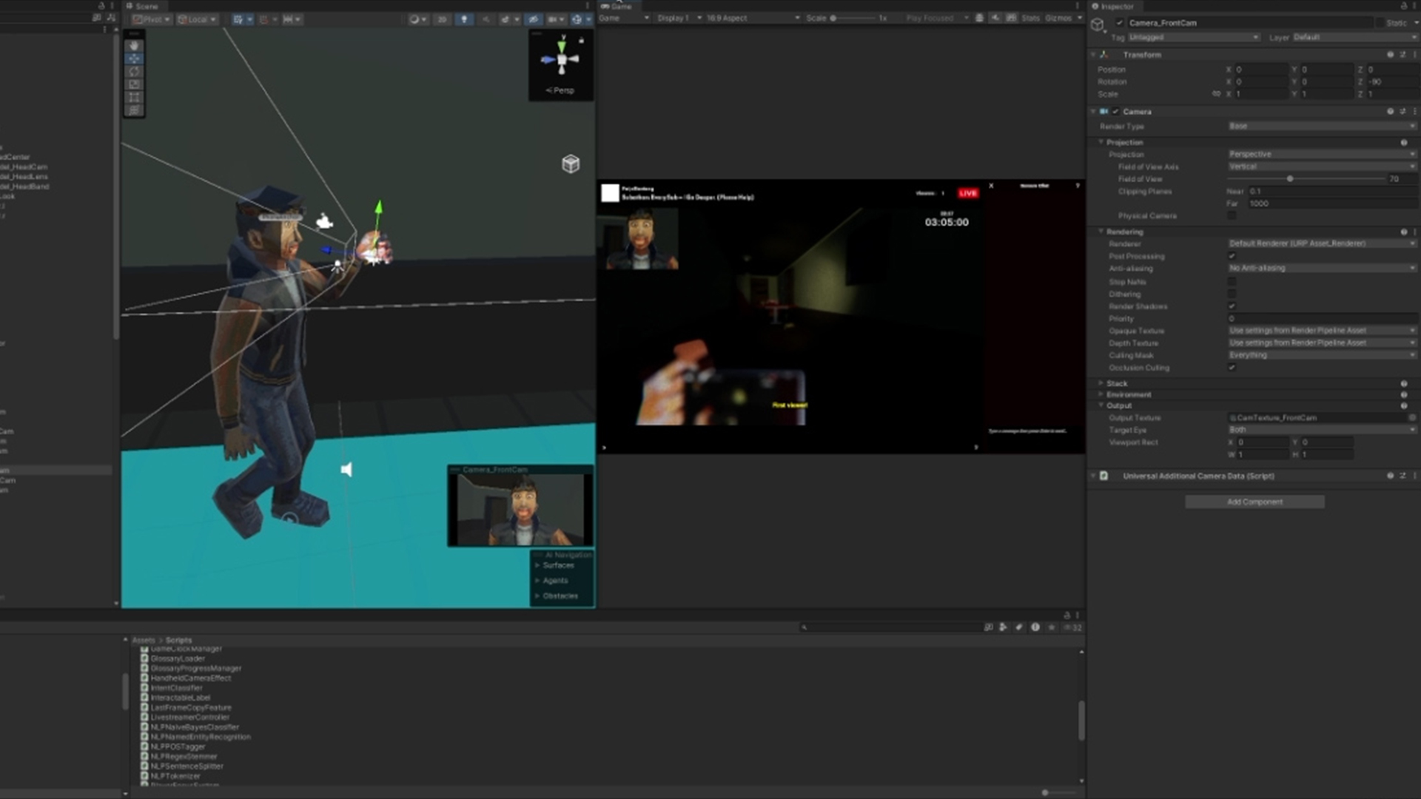
Task: Select the Rect Transform tool
Action: click(x=134, y=96)
